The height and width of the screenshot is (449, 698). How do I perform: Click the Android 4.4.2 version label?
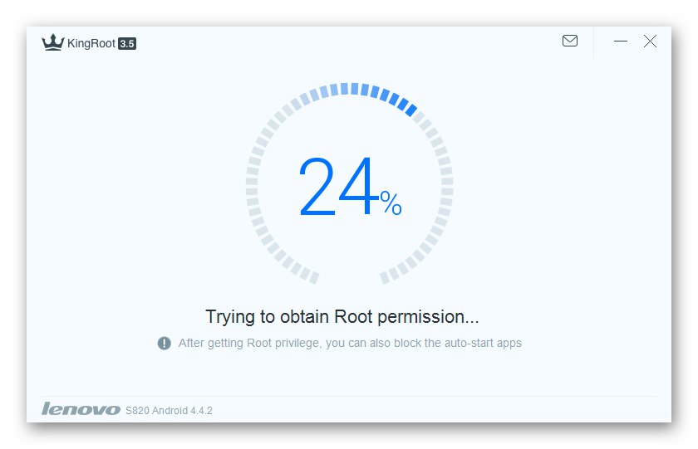183,410
